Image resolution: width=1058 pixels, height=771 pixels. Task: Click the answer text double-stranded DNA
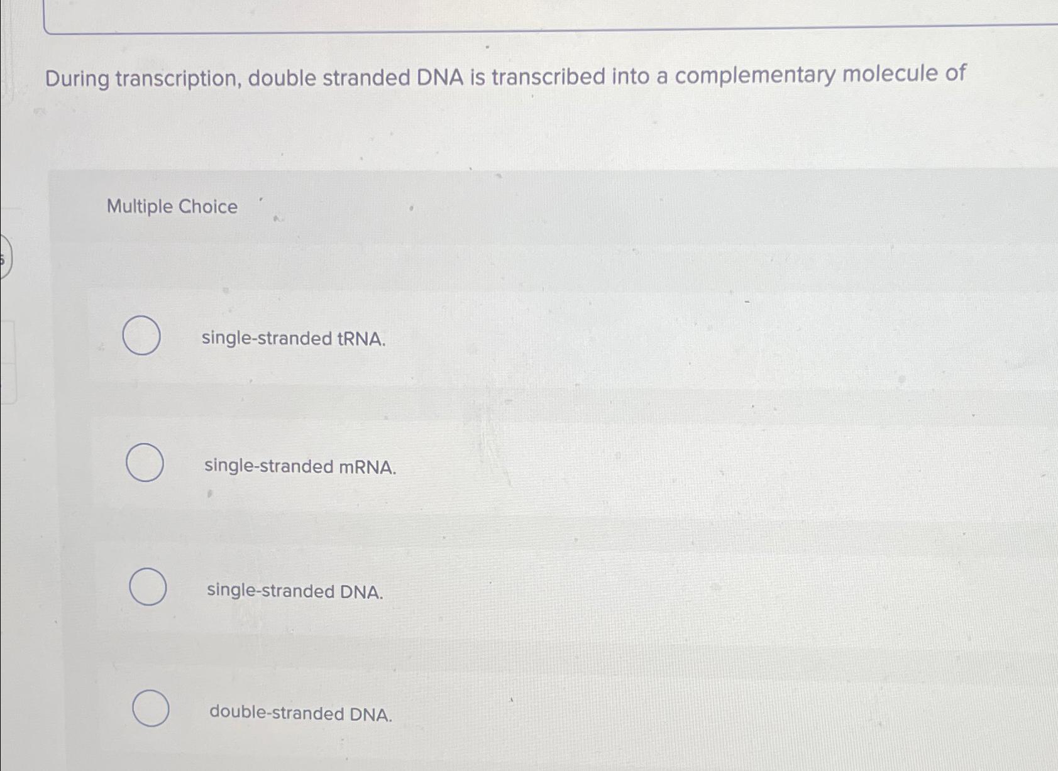(300, 714)
